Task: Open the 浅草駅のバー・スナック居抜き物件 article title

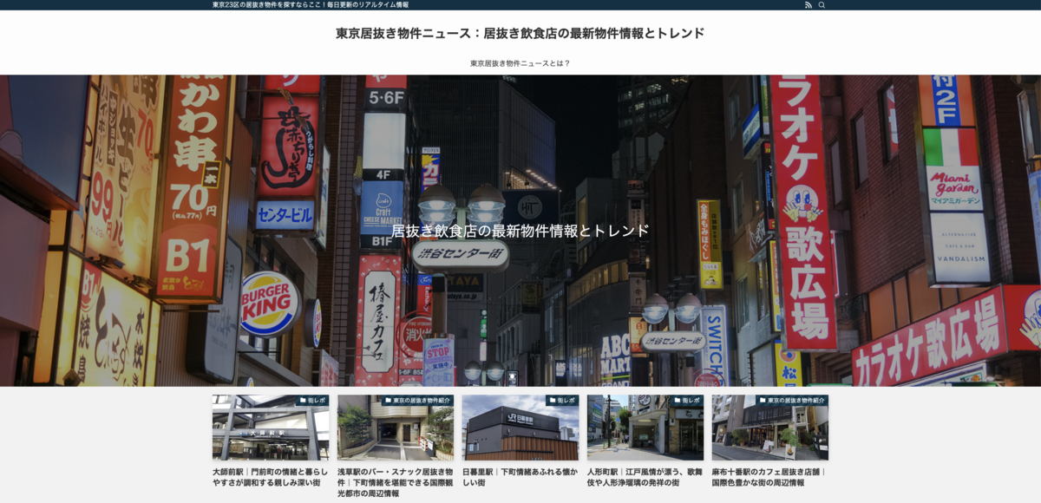Action: pos(396,482)
